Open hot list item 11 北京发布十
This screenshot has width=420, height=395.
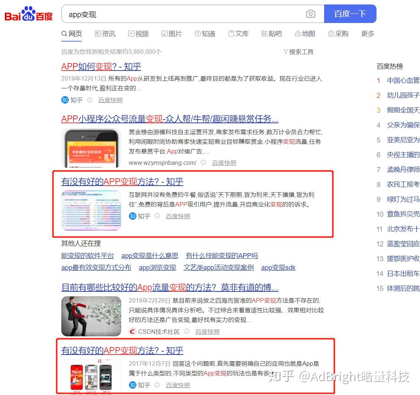tap(403, 229)
